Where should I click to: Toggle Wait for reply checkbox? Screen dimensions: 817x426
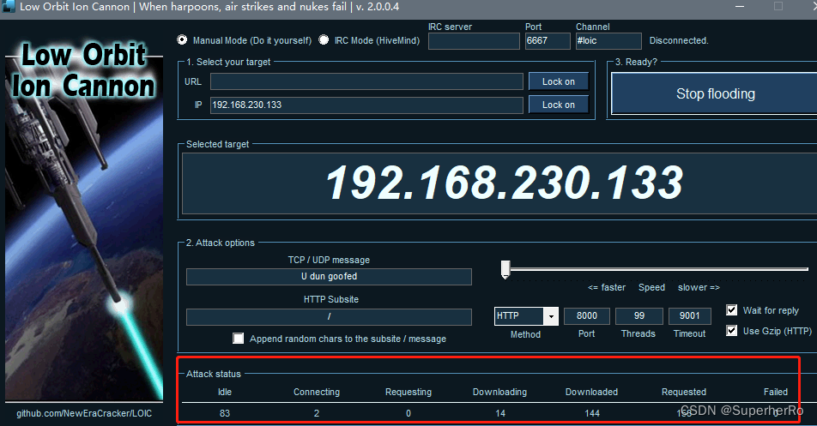(731, 310)
